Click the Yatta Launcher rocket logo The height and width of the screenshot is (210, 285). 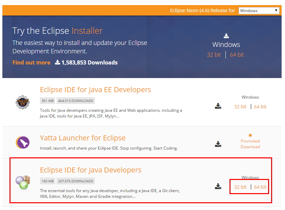click(23, 142)
